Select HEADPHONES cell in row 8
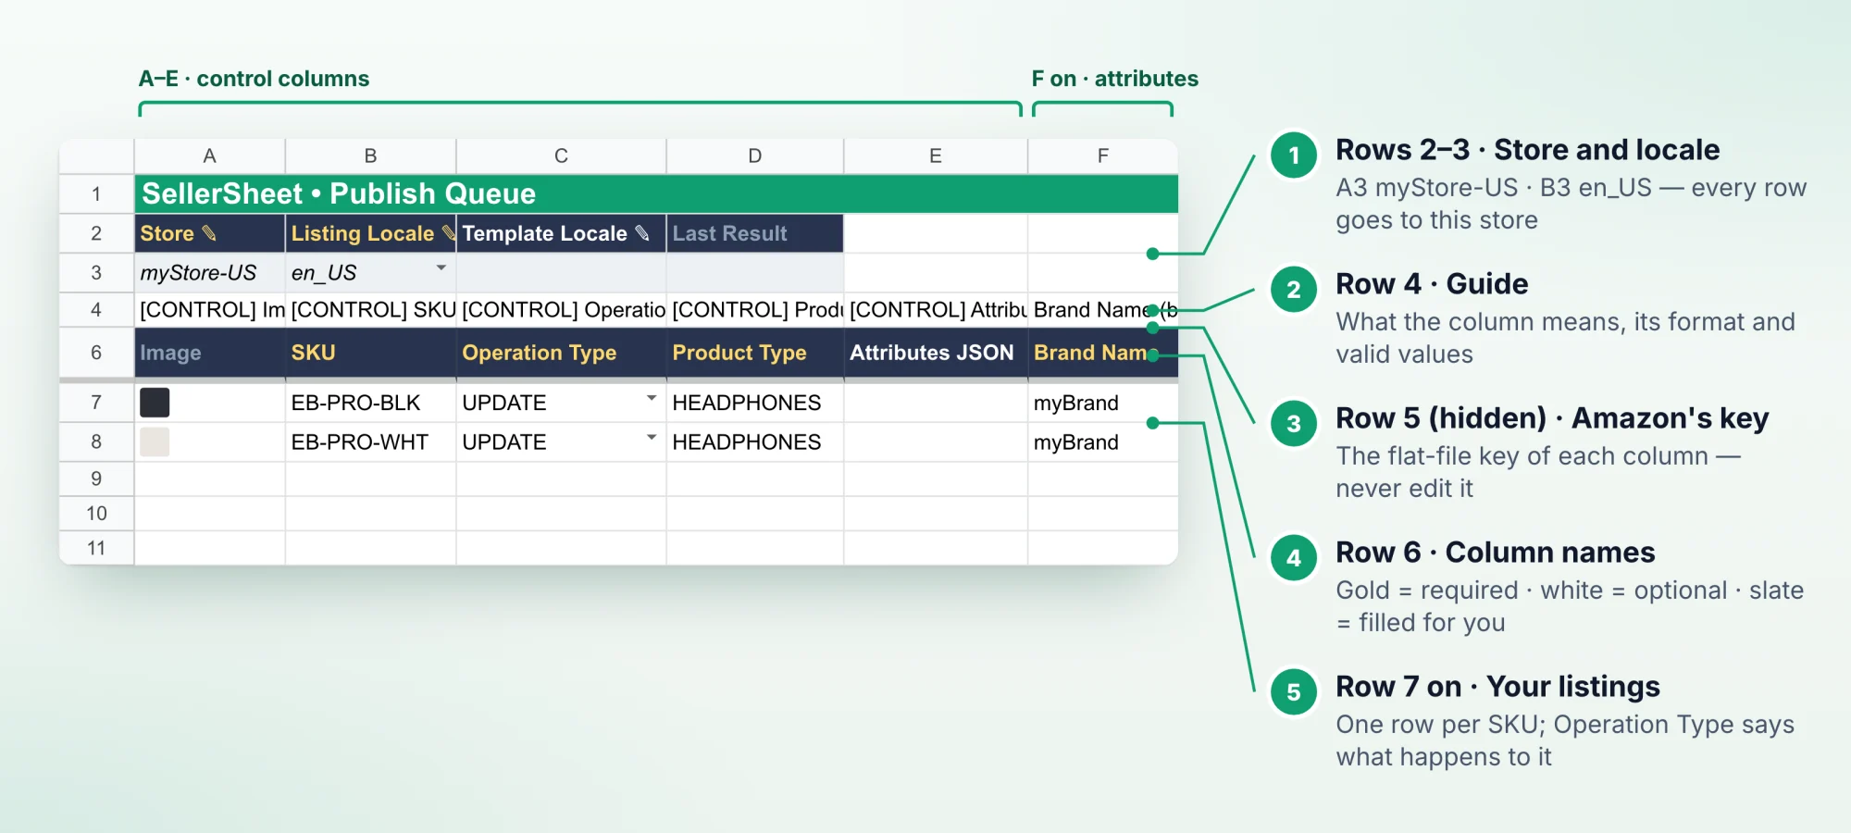Viewport: 1851px width, 833px height. tap(755, 441)
